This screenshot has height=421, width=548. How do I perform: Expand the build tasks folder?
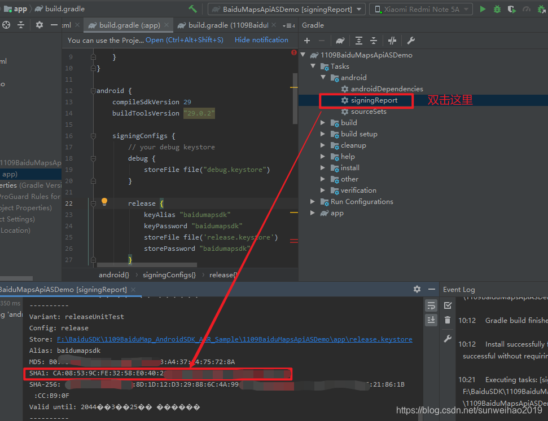tap(323, 122)
